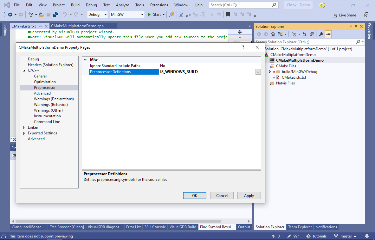The width and height of the screenshot is (375, 240).
Task: Click the Save All icon
Action: (55, 15)
